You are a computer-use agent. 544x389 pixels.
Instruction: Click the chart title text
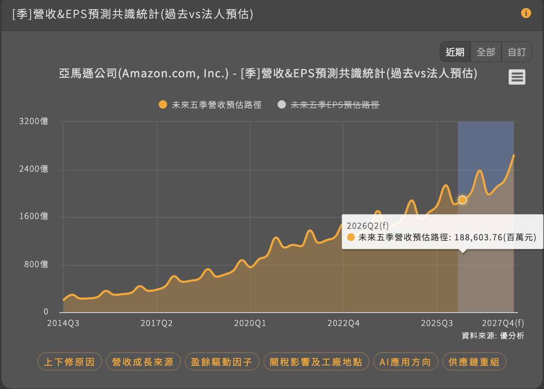coord(268,74)
